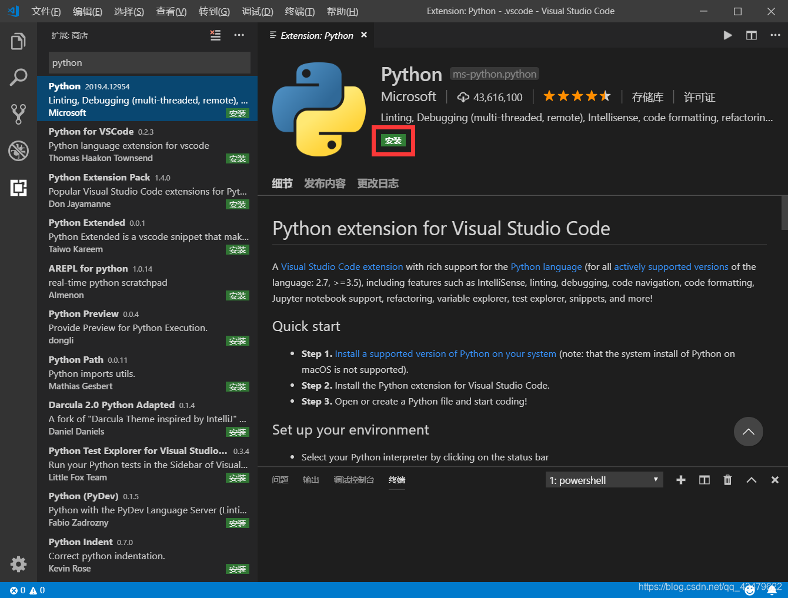The width and height of the screenshot is (788, 598).
Task: Open the '...' more actions menu in Extensions sidebar
Action: coord(239,35)
